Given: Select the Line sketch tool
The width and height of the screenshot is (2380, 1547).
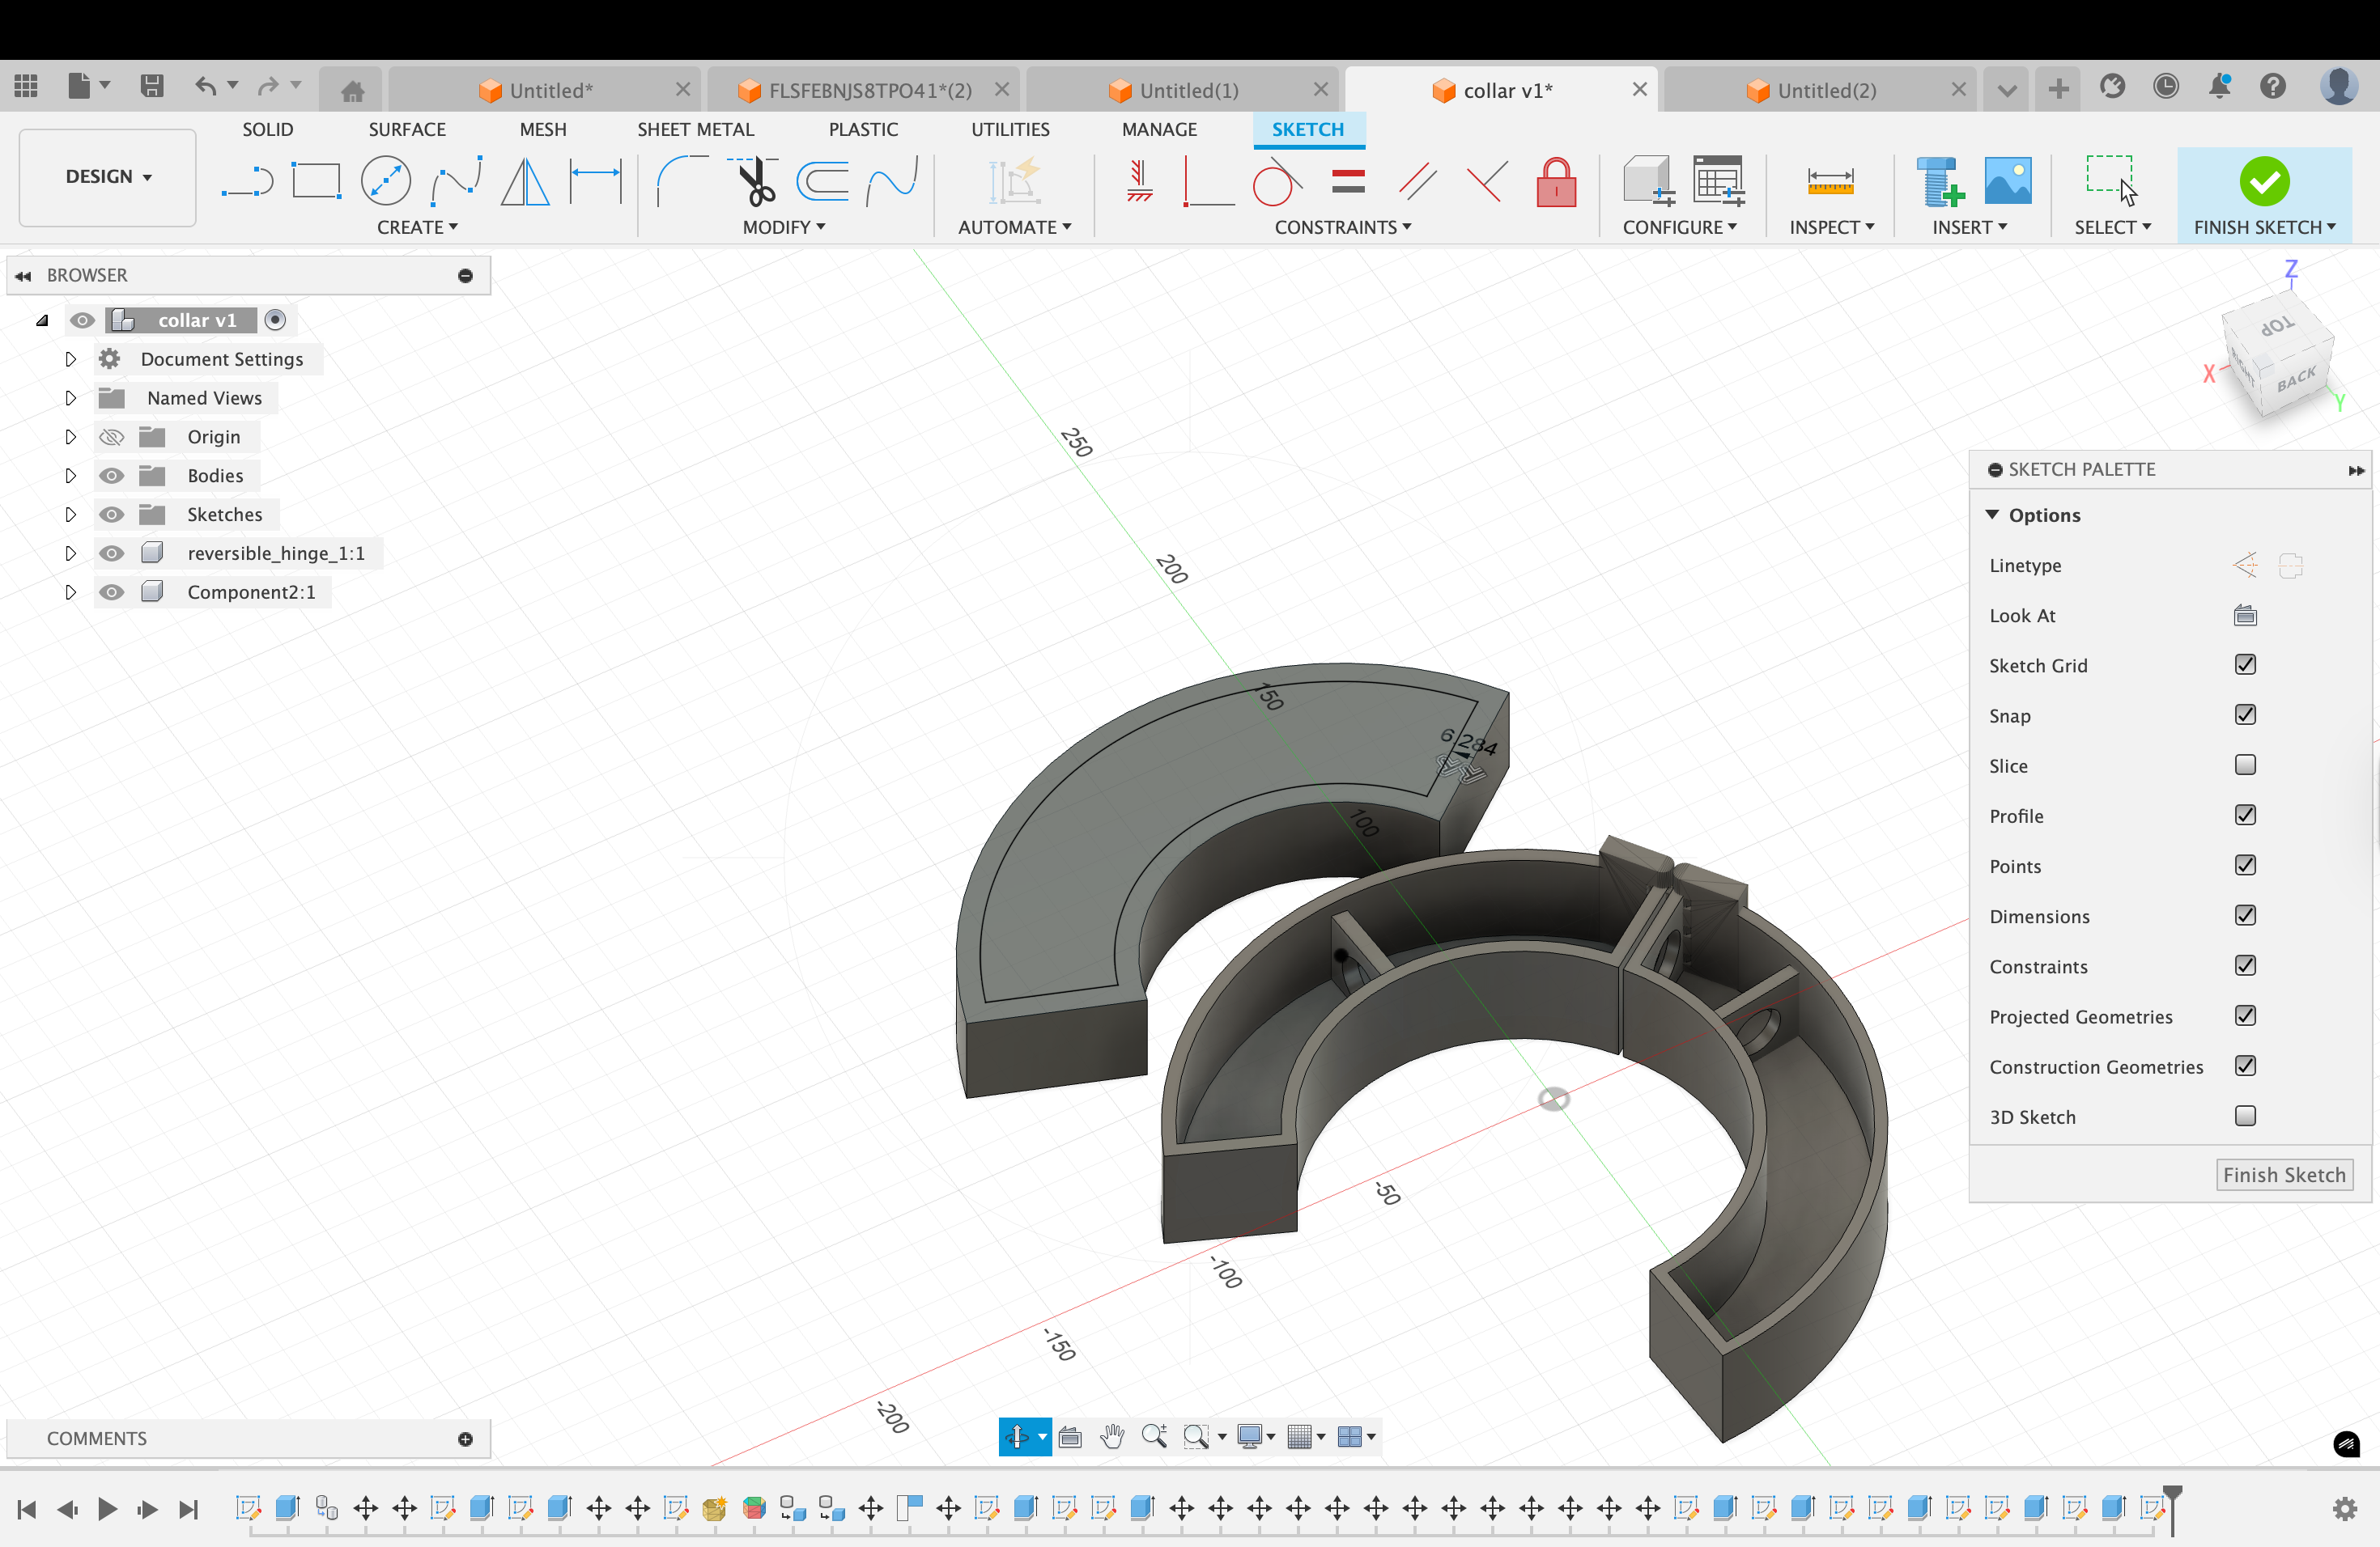Looking at the screenshot, I should pos(247,182).
